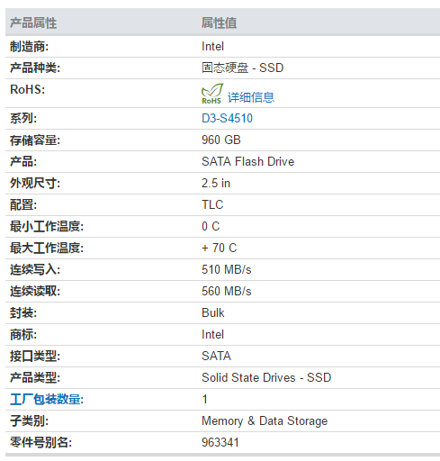Select the Bulk packaging value
Viewport: 440px width, 461px height.
213,312
